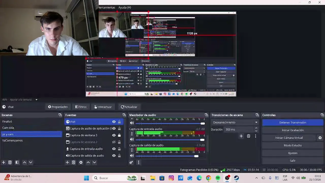Viewport: 325px width, 183px height.
Task: Open Ayuda (H) menu
Action: coord(125,7)
